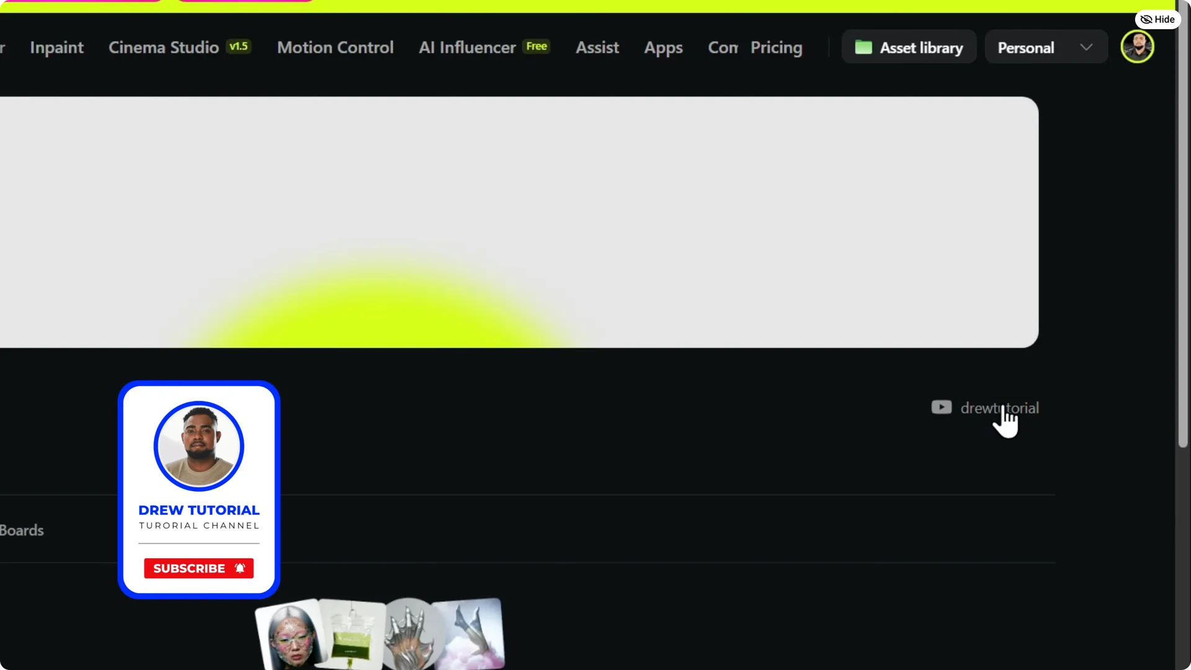
Task: Click the eye icon on Hide button
Action: 1146,19
